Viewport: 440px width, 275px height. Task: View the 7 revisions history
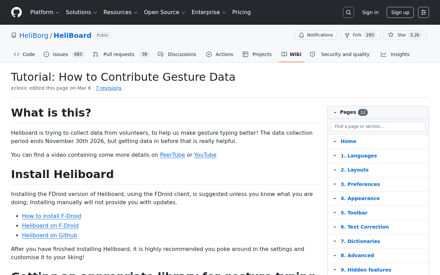[x=109, y=88]
